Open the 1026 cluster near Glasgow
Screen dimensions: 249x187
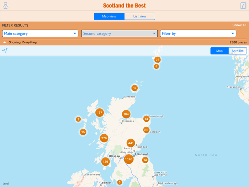point(129,159)
